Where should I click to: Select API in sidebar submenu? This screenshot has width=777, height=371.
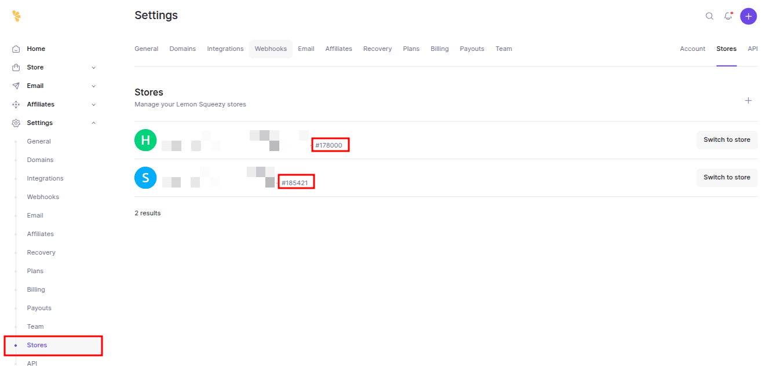32,364
